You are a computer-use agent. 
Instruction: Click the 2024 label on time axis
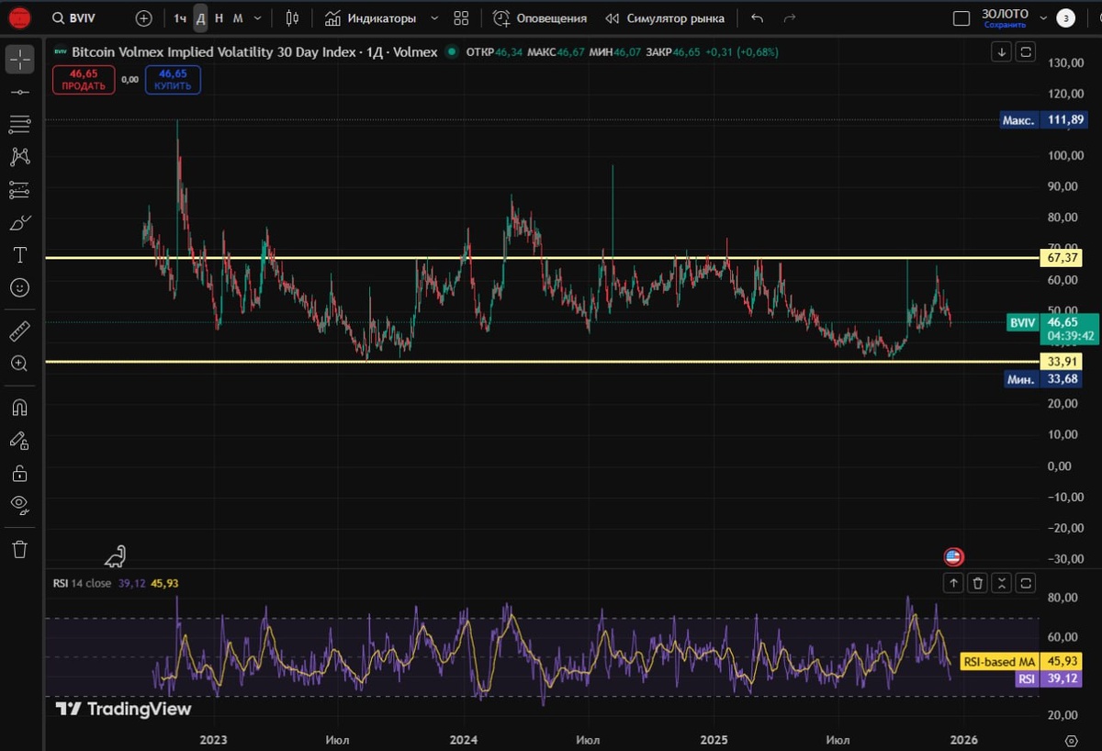coord(464,739)
